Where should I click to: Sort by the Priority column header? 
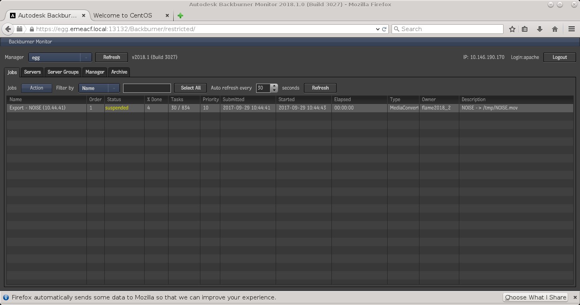(x=210, y=100)
